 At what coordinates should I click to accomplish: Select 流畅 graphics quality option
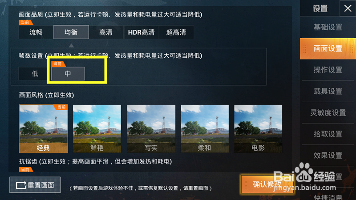tap(36, 32)
